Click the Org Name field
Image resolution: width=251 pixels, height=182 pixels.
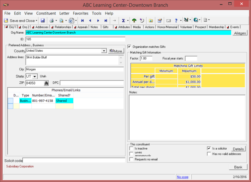pos(128,33)
